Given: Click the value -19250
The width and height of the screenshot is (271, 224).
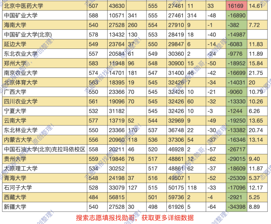Looking at the screenshot, I should coord(236,121).
